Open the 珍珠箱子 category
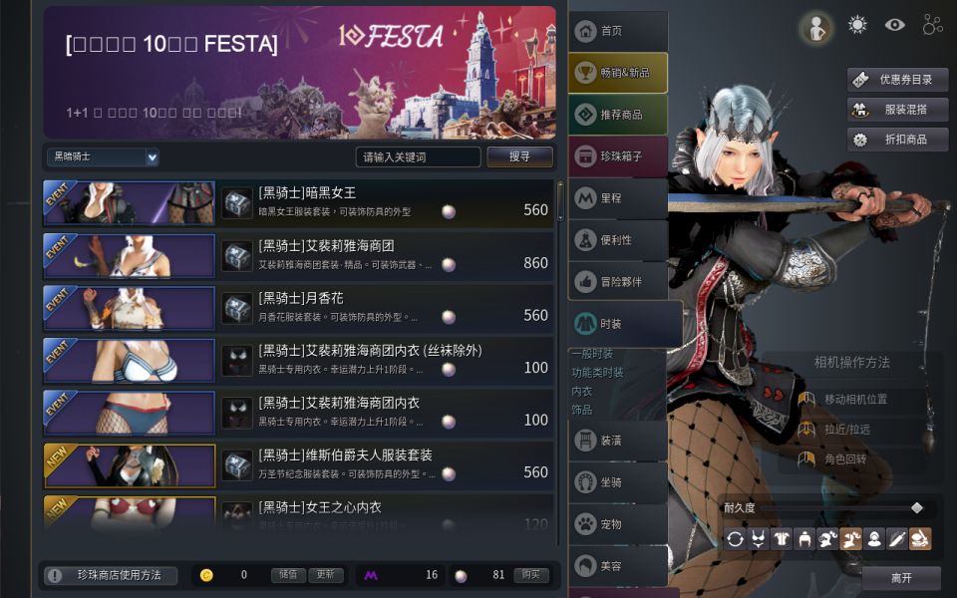The image size is (957, 598). (x=618, y=156)
